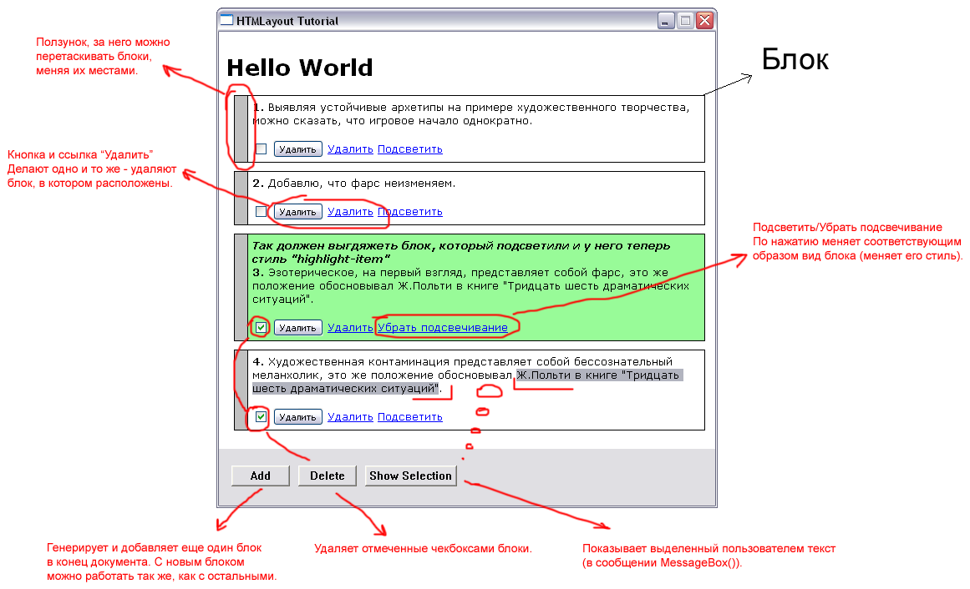Highlight block 2 via the Подсветить link
Screen dimensions: 970x589
coord(409,212)
